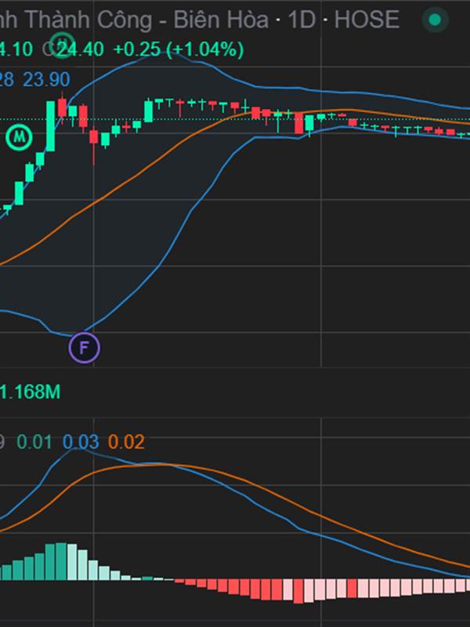Click the close price 24.40
470x627 pixels.
click(x=79, y=50)
